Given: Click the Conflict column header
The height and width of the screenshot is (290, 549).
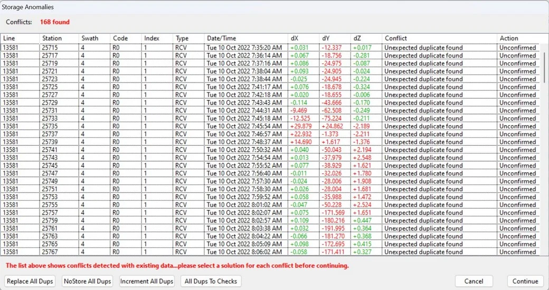Looking at the screenshot, I should tap(396, 38).
